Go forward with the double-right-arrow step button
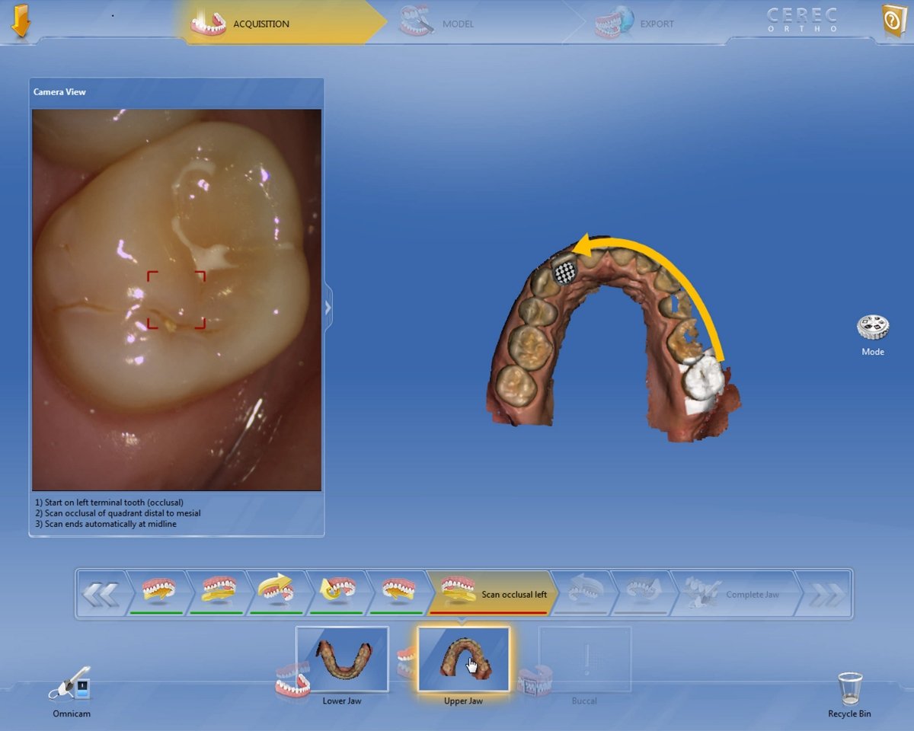Image resolution: width=914 pixels, height=731 pixels. click(x=826, y=594)
